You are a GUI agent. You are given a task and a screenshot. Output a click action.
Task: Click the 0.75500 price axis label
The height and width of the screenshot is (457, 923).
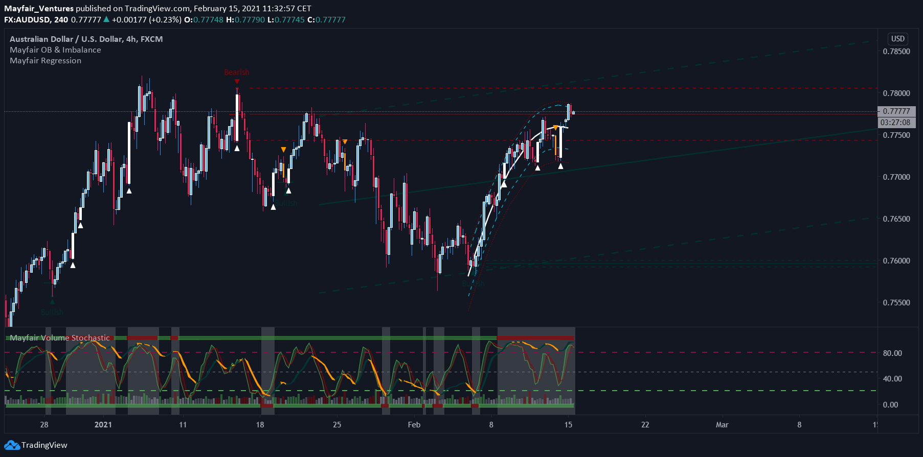point(896,302)
